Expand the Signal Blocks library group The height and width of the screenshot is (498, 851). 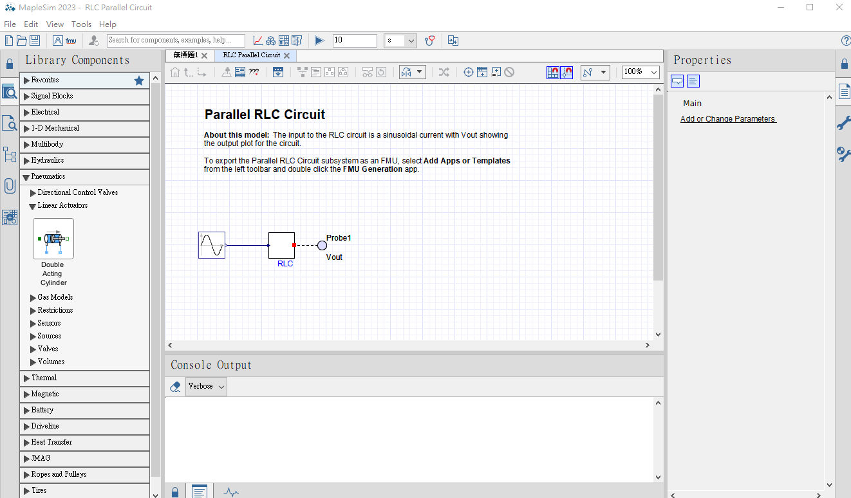[x=26, y=97]
